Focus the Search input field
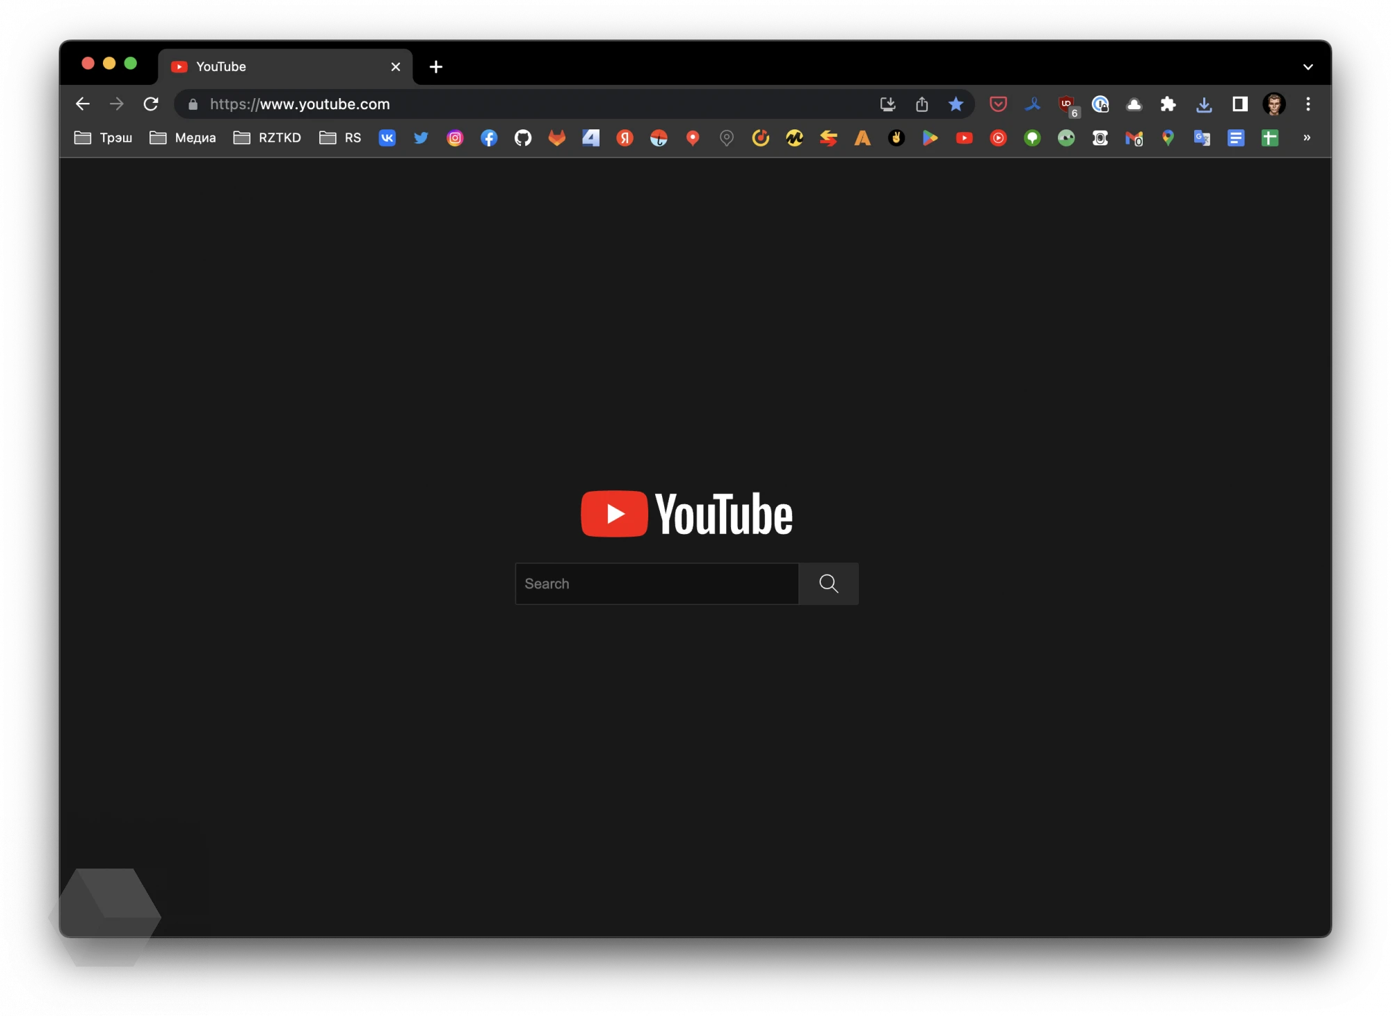Viewport: 1391px width, 1016px height. coord(657,583)
